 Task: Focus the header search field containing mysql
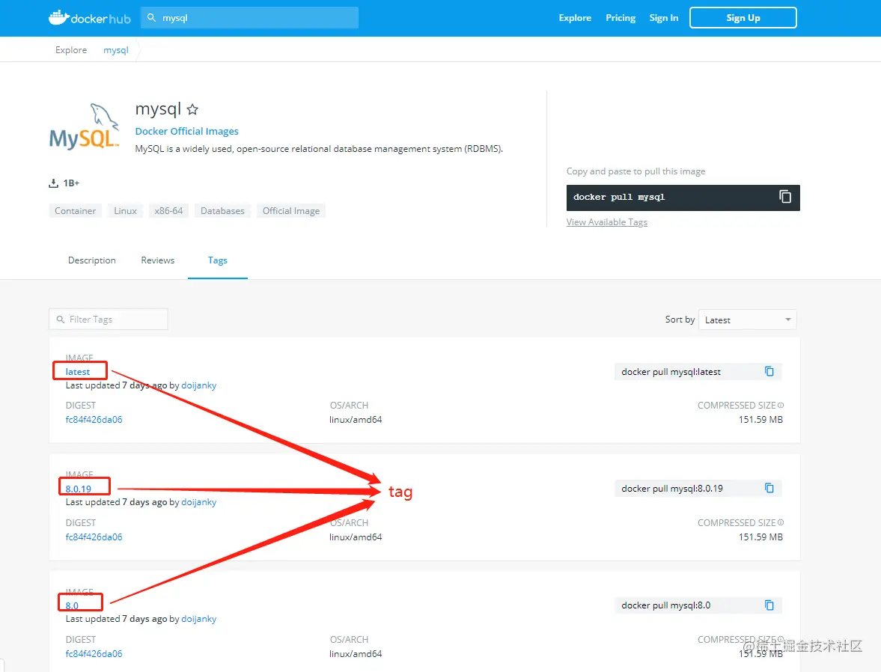click(x=249, y=18)
